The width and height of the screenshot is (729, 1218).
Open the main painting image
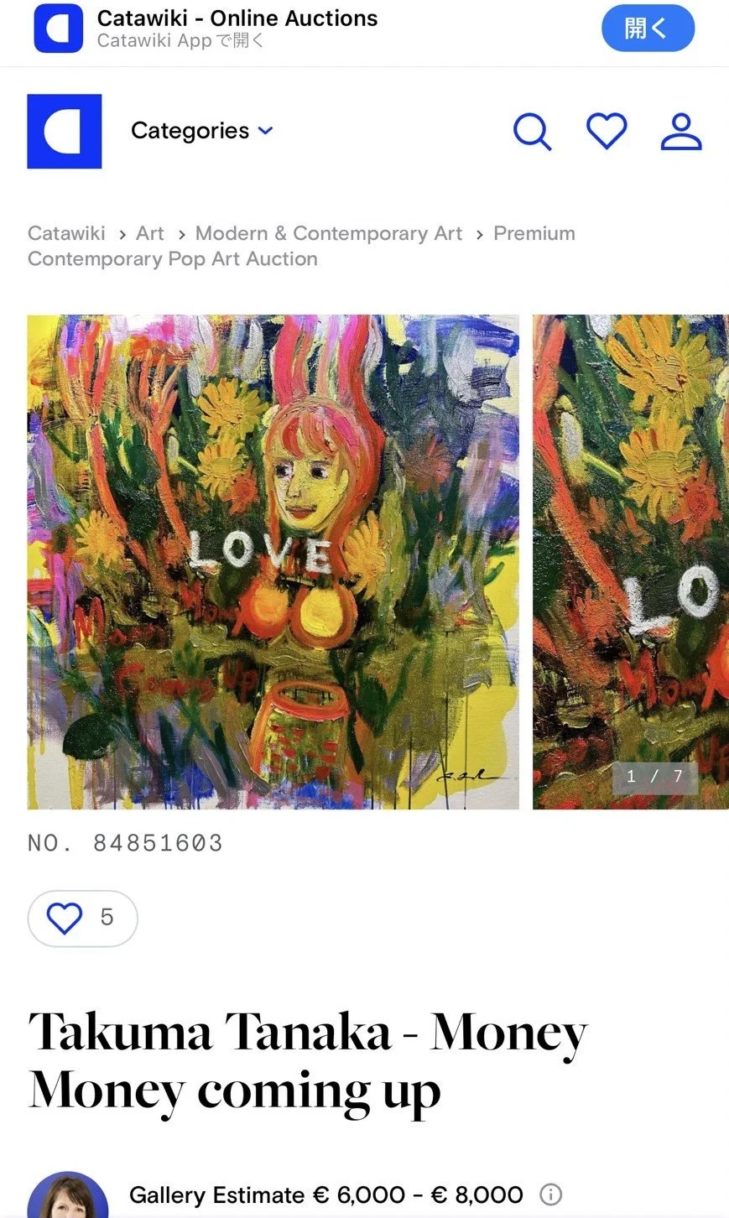coord(273,562)
